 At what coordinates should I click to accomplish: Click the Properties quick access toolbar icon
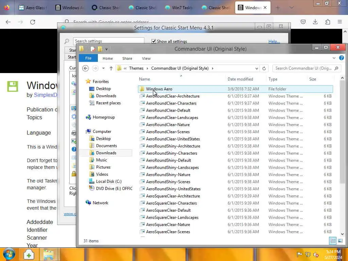[92, 49]
